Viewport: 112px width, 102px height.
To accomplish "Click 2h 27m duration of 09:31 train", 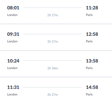I will pos(53,42).
